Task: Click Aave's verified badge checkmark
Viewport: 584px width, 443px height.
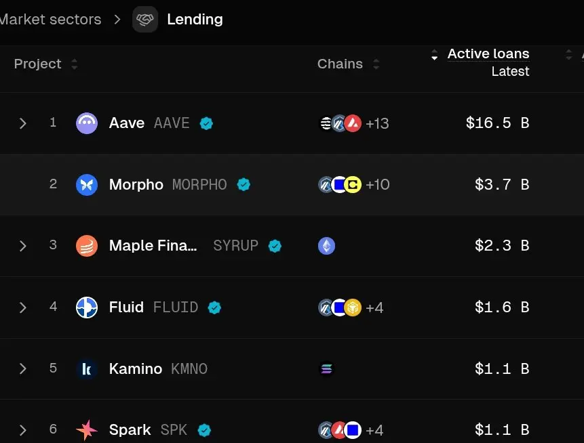Action: click(x=206, y=123)
